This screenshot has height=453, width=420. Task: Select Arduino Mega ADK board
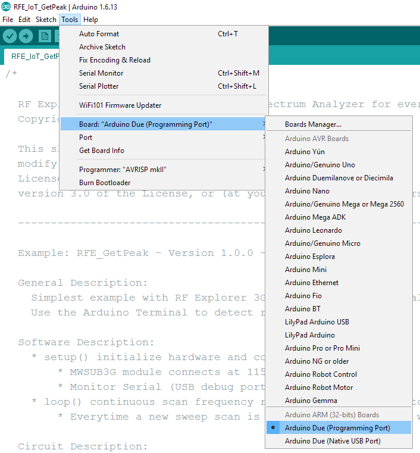click(x=339, y=217)
